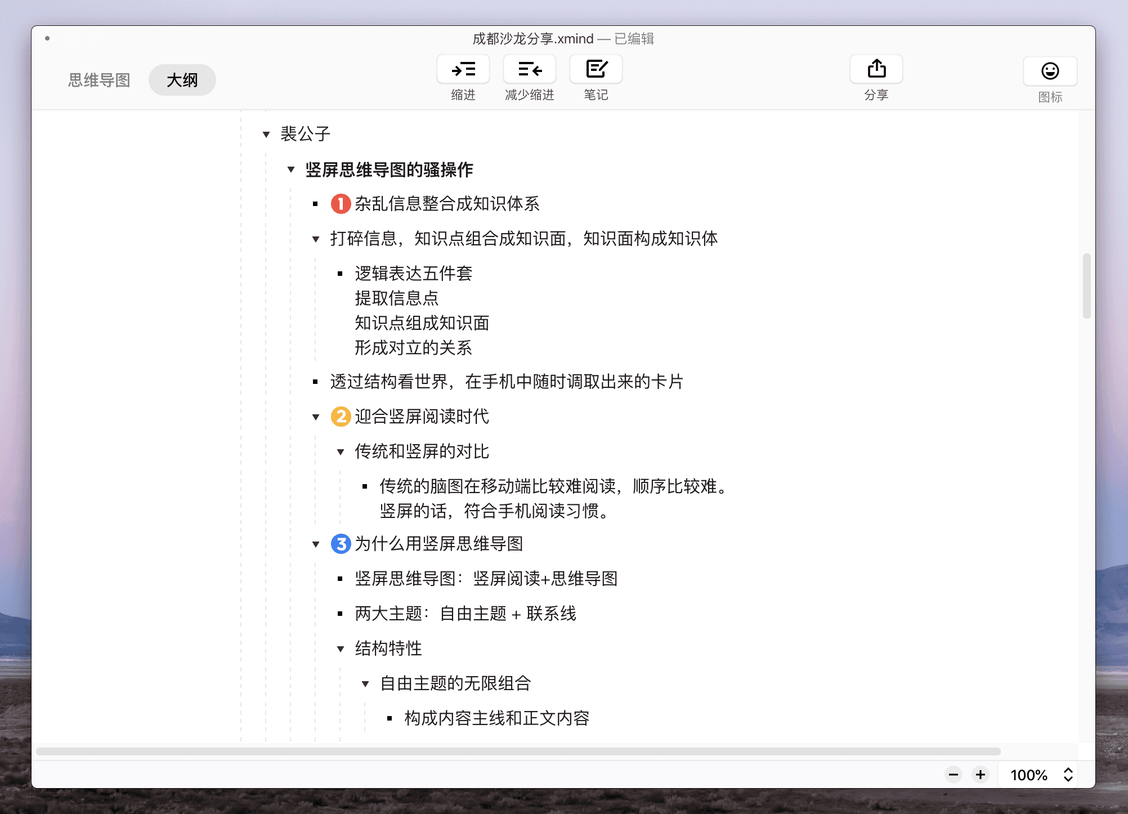Click the Indent (缩进) toolbar icon
The image size is (1128, 814).
tap(463, 70)
